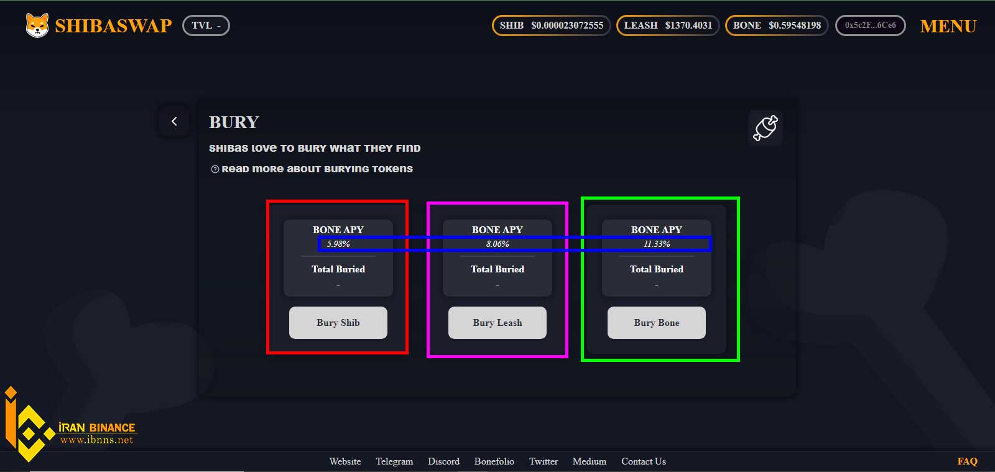Image resolution: width=995 pixels, height=472 pixels.
Task: Open the Twitter footer link
Action: [544, 461]
